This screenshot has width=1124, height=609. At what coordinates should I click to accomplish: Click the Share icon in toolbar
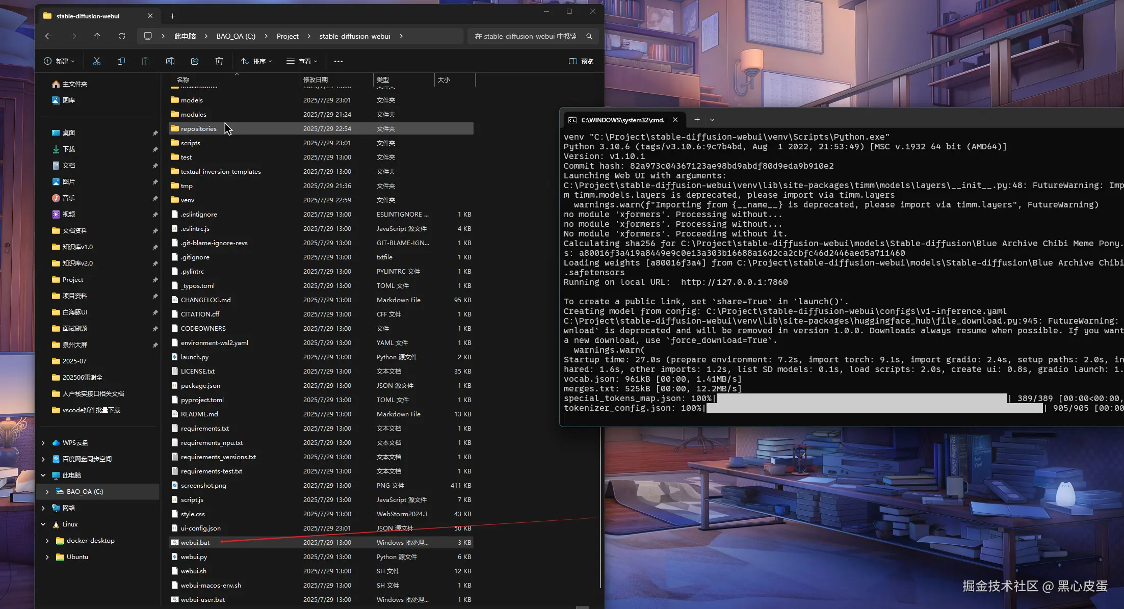click(195, 61)
